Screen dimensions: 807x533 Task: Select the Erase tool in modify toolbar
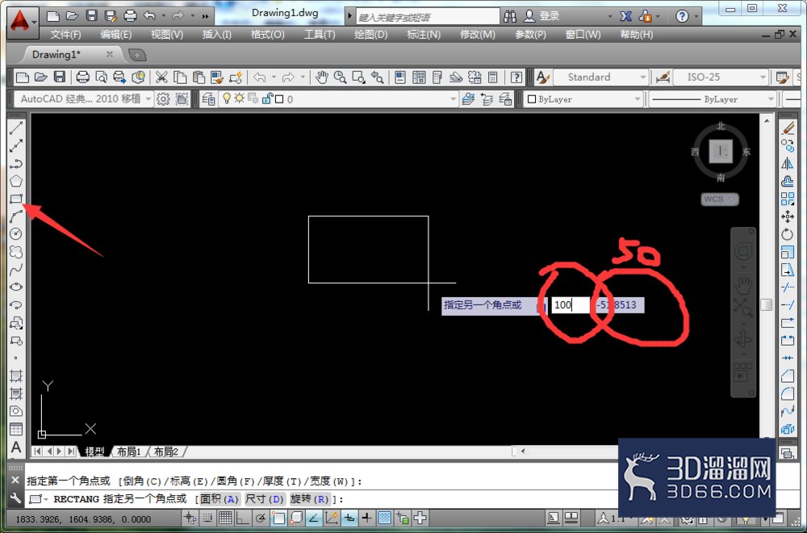[788, 128]
